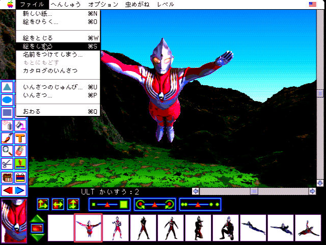Choose カタログのいんさつ menu entry

58,71
